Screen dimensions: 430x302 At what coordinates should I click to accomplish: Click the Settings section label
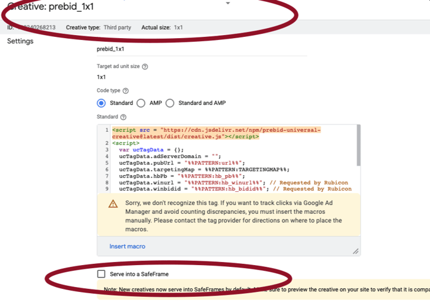pos(20,41)
